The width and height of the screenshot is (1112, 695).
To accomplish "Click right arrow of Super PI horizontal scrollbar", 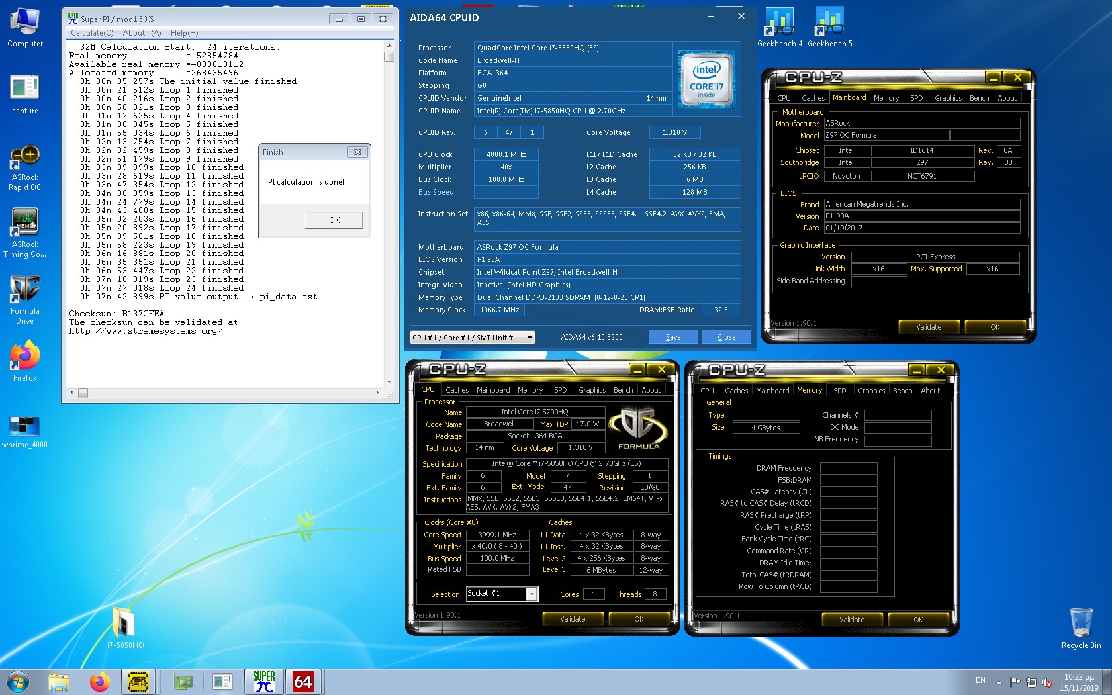I will point(378,393).
